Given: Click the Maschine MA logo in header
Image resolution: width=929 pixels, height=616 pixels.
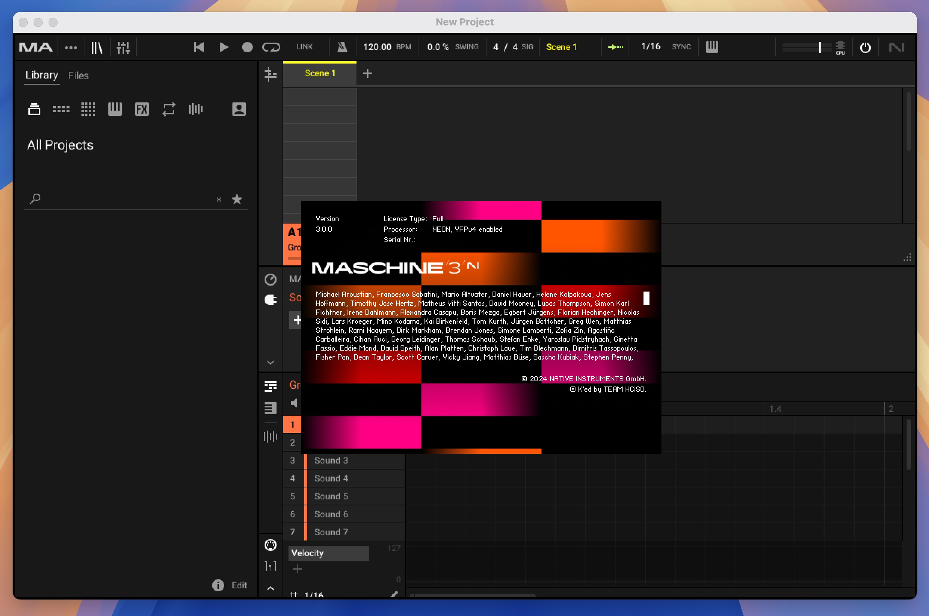Looking at the screenshot, I should (36, 47).
